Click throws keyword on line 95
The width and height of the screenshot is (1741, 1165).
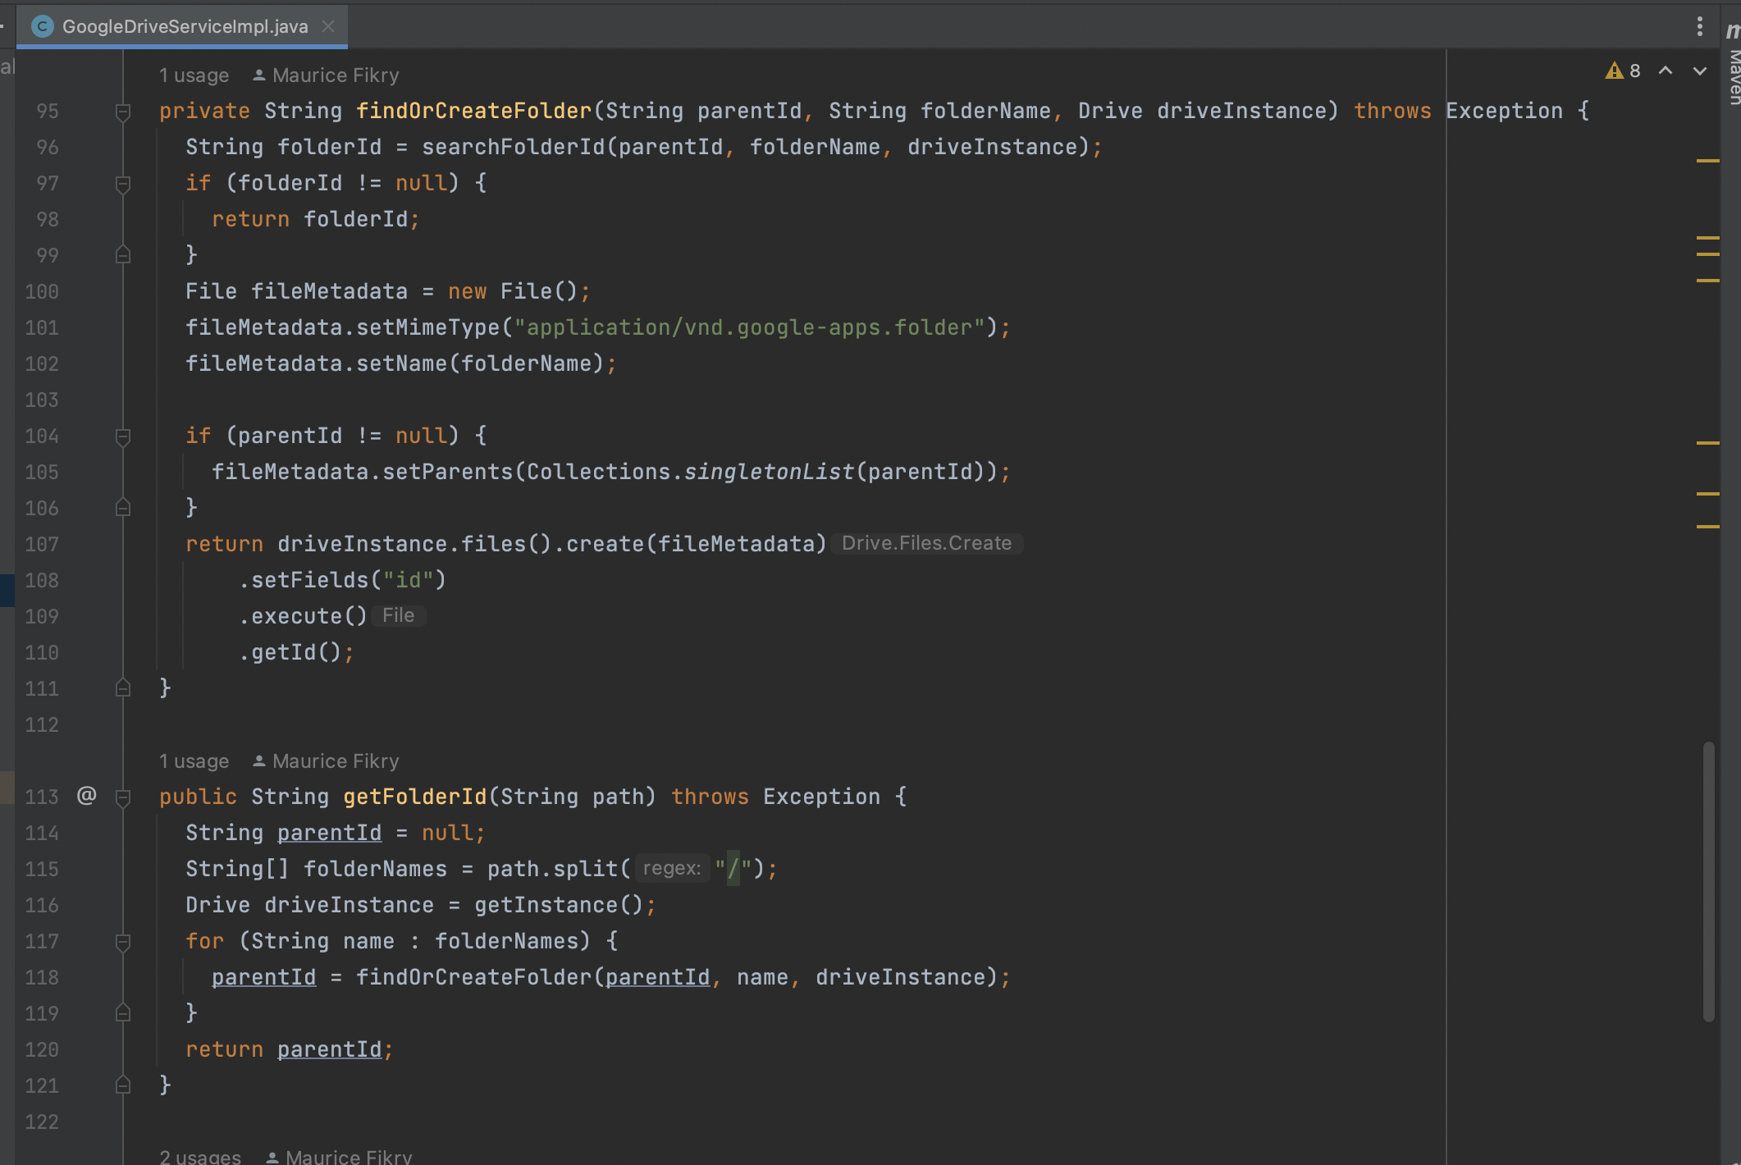click(1392, 111)
